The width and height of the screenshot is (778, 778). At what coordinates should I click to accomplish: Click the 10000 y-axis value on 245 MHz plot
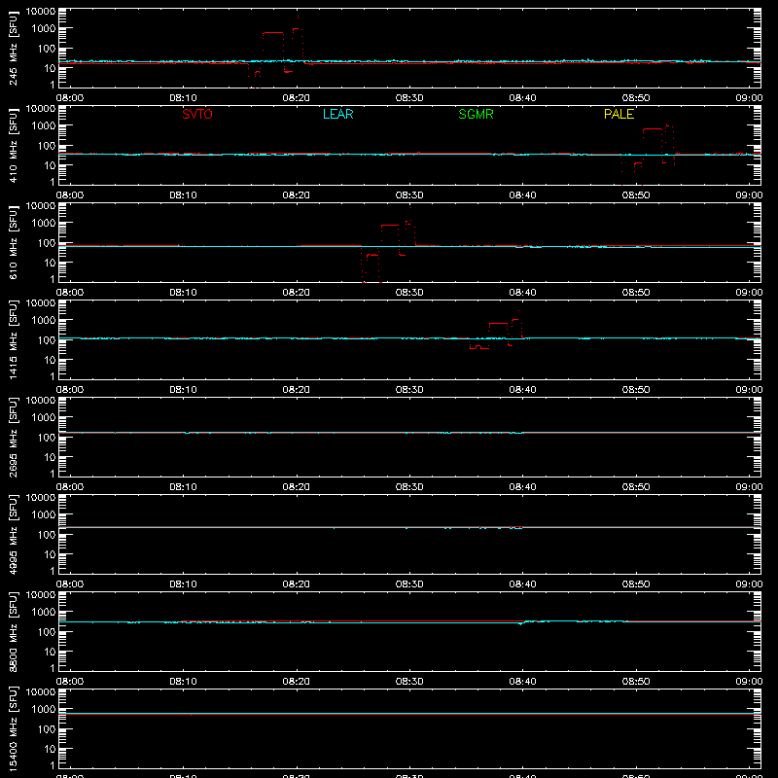(41, 12)
